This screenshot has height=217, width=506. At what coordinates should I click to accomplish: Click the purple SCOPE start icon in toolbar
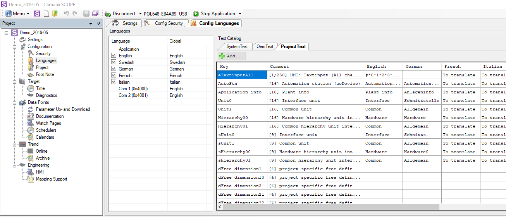tap(37, 14)
